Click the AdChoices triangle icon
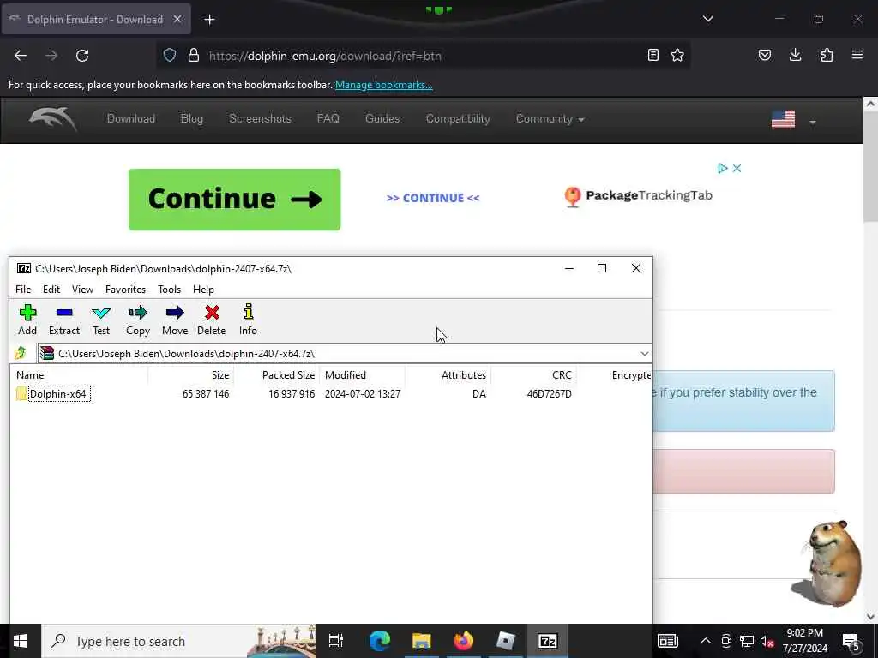This screenshot has height=658, width=878. 722,169
